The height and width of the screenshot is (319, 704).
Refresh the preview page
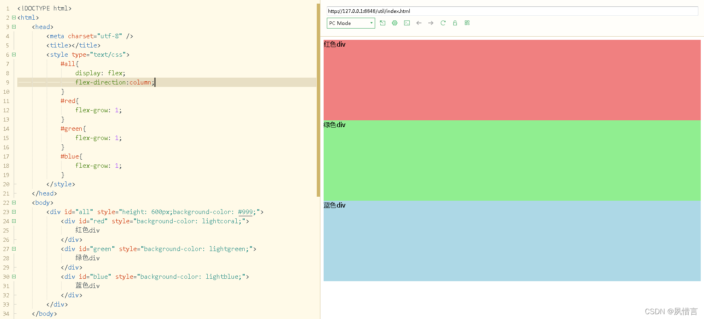[443, 23]
